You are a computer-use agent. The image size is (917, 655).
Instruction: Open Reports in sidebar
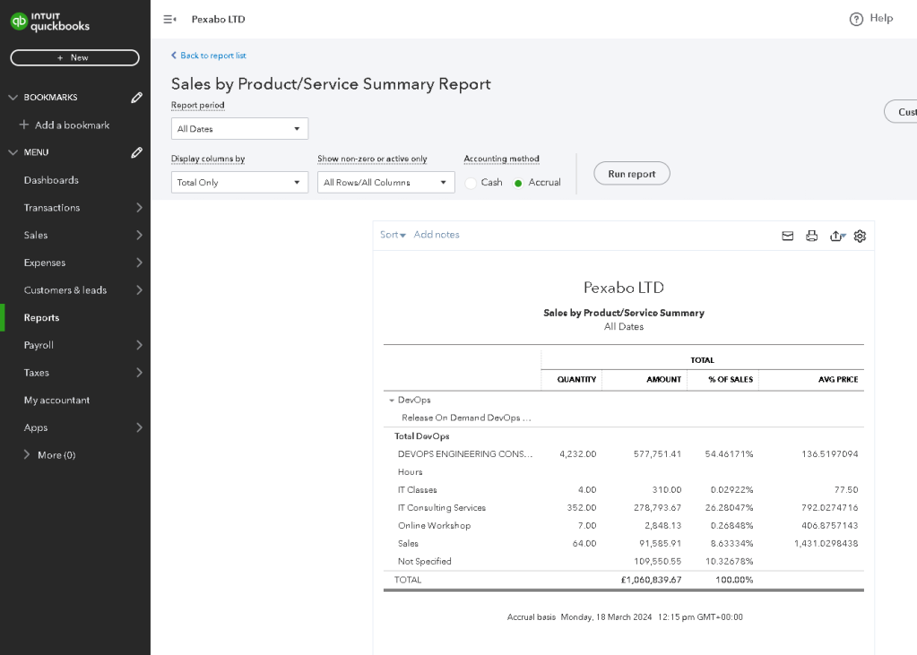[41, 317]
